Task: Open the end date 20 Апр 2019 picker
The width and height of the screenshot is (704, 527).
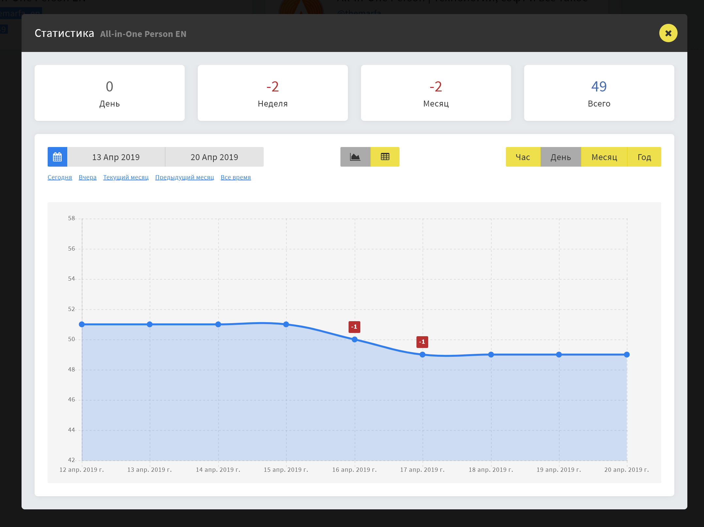Action: 214,157
